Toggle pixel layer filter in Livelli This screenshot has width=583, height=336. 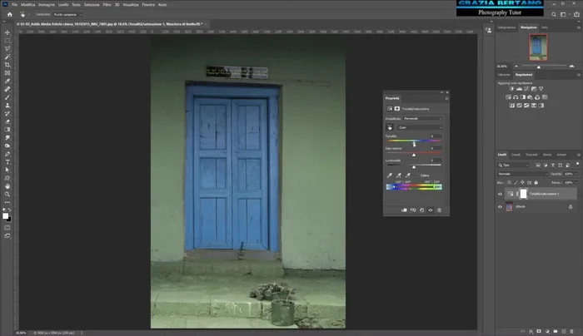coord(538,166)
